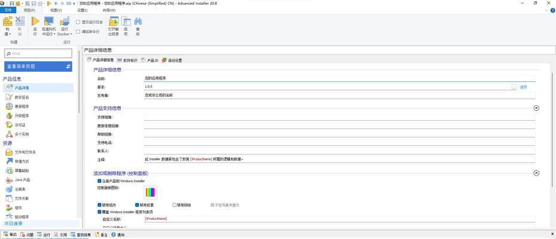The width and height of the screenshot is (556, 239).
Task: Open the quick access toolbar customize arrow
Action: [74, 3]
